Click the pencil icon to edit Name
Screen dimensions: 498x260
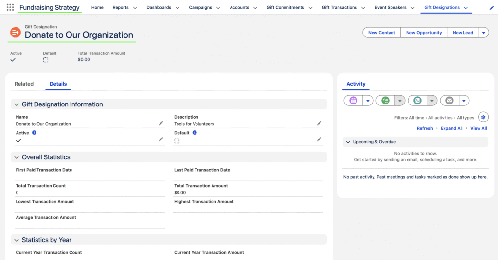(x=161, y=123)
